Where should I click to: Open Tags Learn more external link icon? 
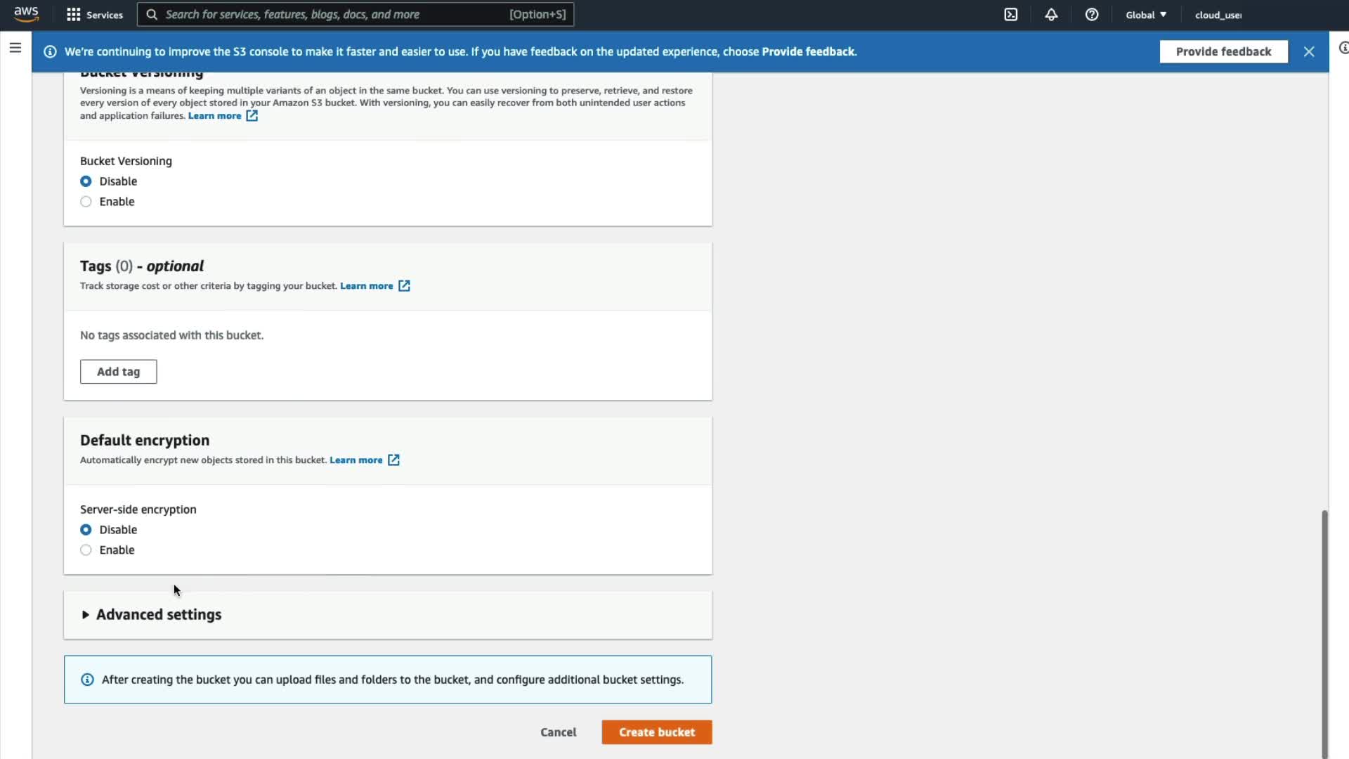pos(404,286)
